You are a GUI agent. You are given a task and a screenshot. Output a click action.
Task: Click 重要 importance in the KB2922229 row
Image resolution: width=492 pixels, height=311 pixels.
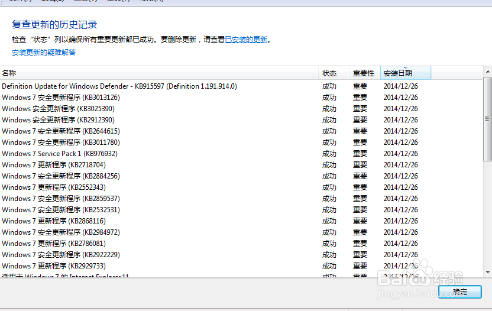point(360,255)
